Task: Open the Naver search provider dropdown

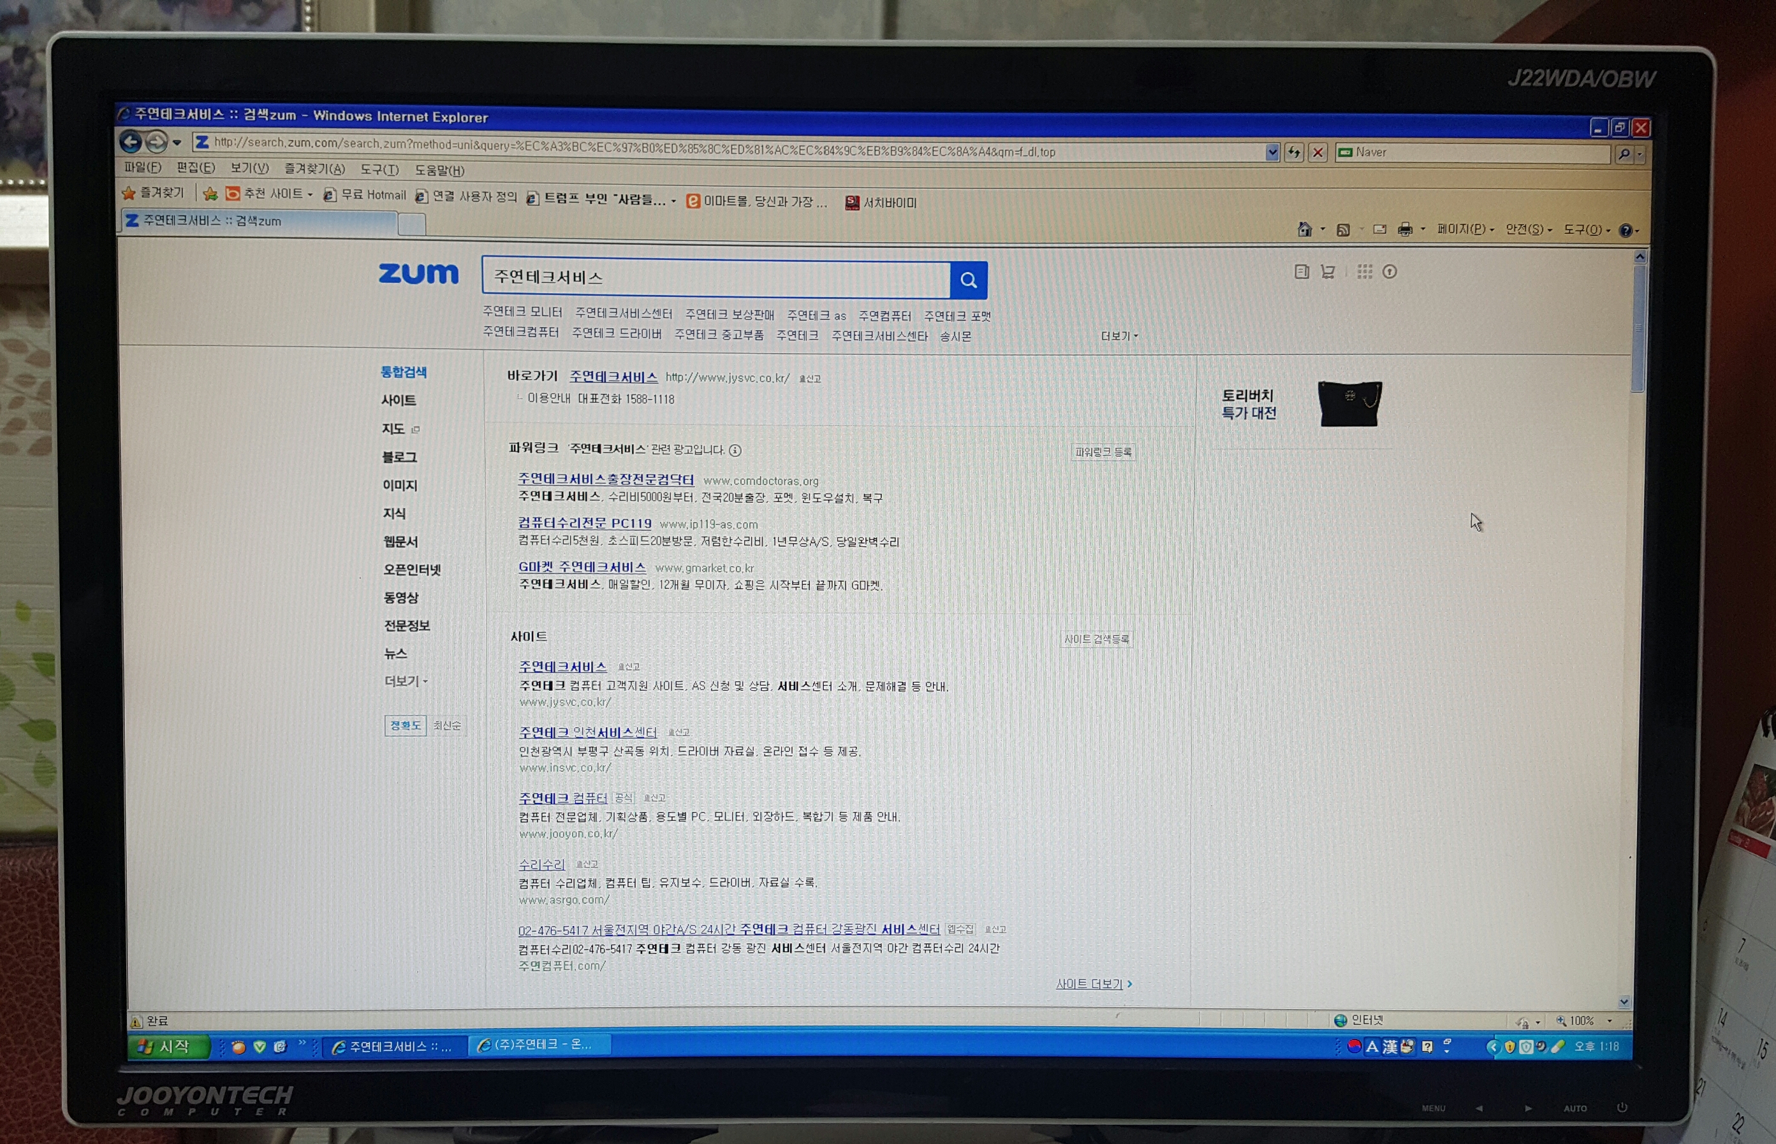Action: coord(1640,156)
